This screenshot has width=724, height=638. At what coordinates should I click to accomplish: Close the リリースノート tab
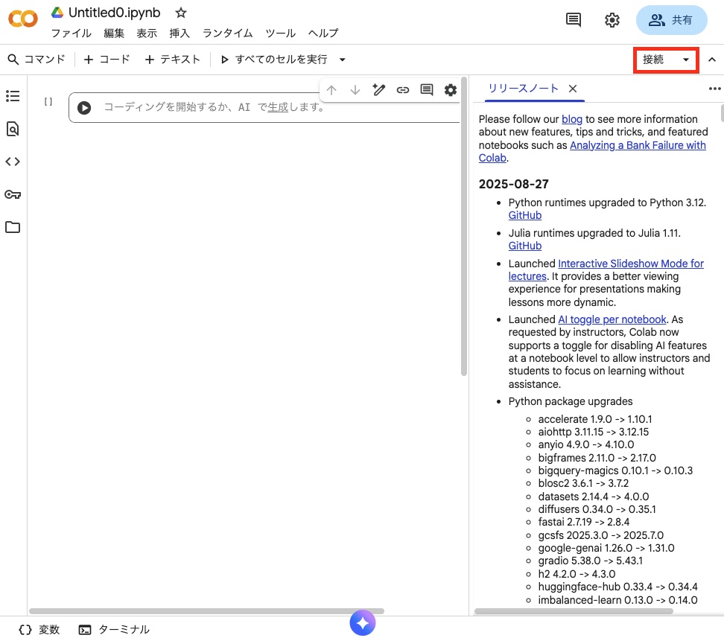point(573,89)
